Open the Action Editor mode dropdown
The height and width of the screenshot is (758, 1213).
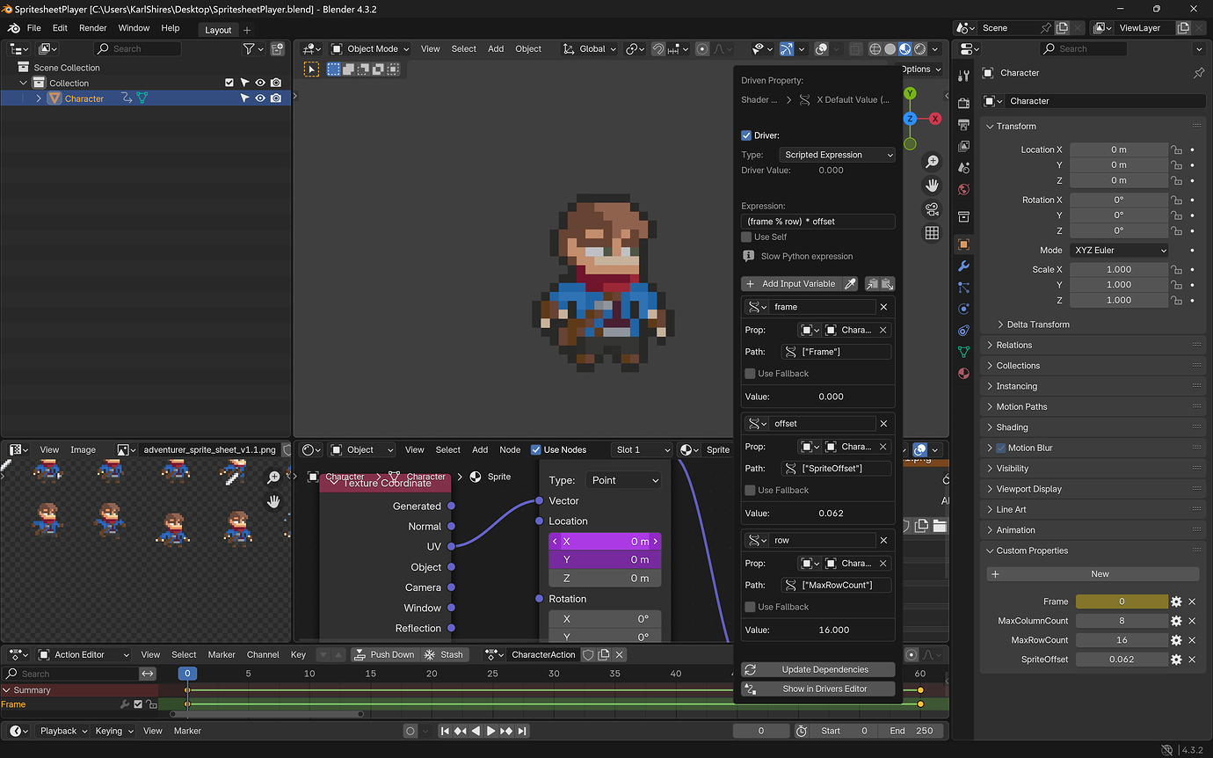[82, 654]
